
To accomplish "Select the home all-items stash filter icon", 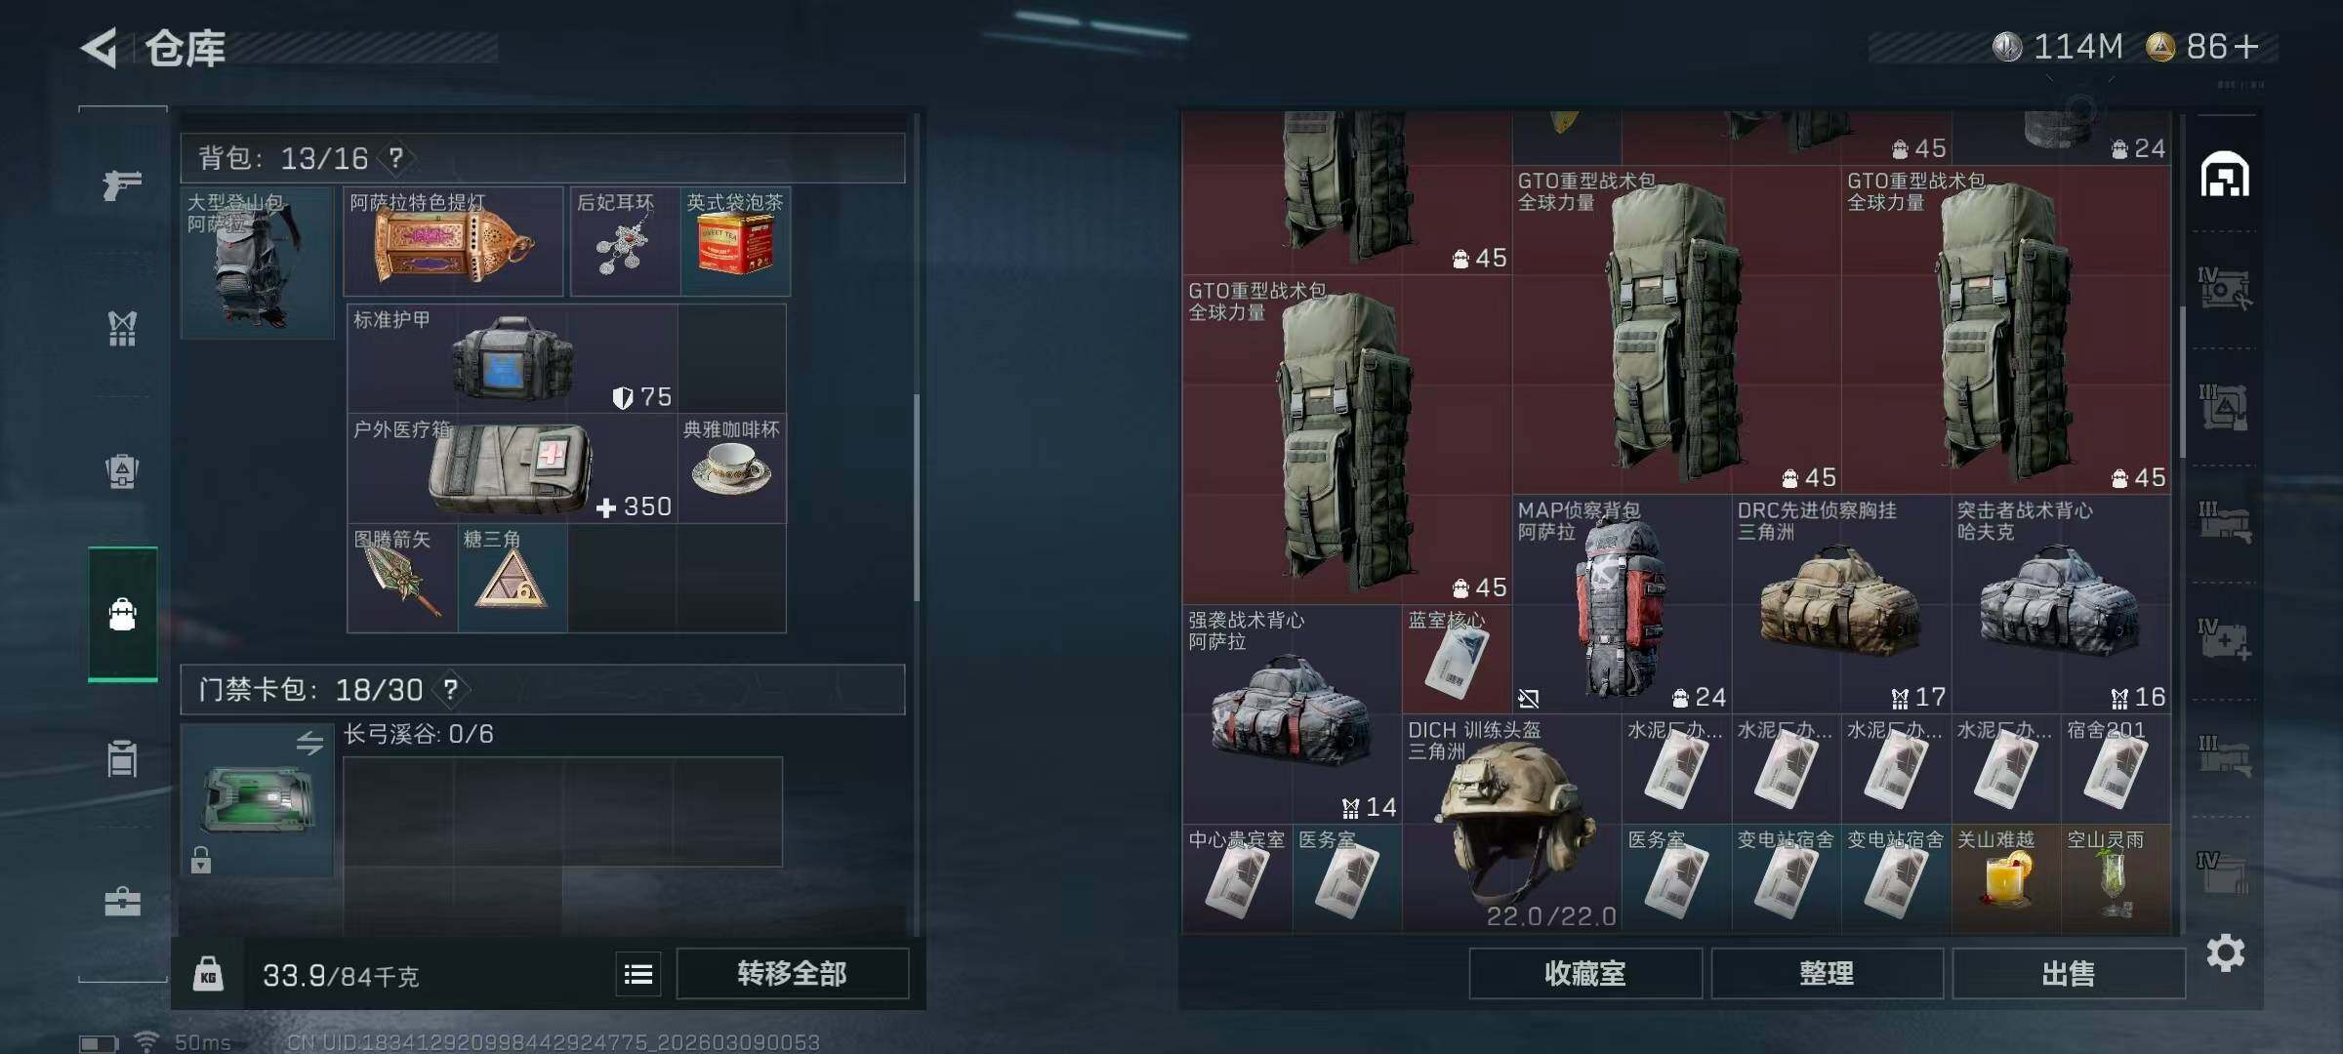I will [2225, 175].
